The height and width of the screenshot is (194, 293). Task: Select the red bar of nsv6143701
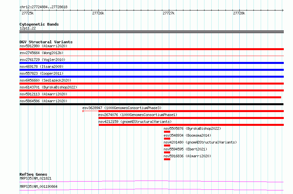[x=151, y=90]
